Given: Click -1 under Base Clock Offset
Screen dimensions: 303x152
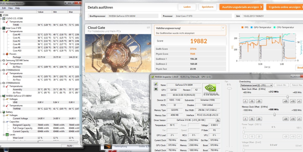Looking at the screenshot, I should [245, 101].
